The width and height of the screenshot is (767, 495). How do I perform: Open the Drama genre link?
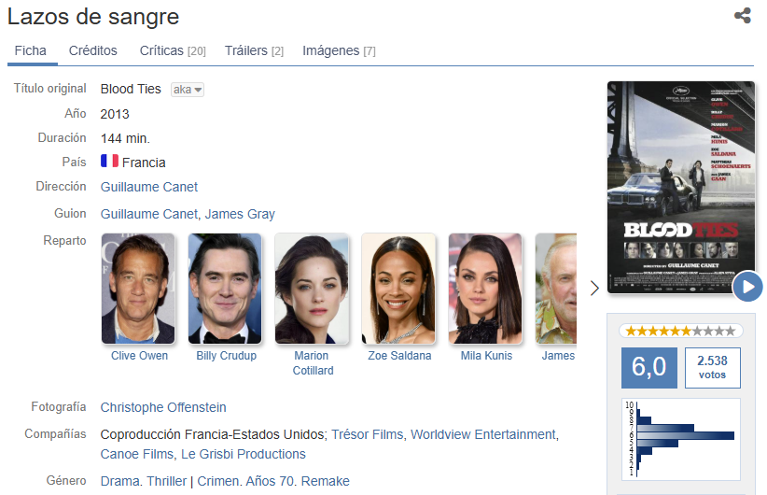pyautogui.click(x=119, y=481)
